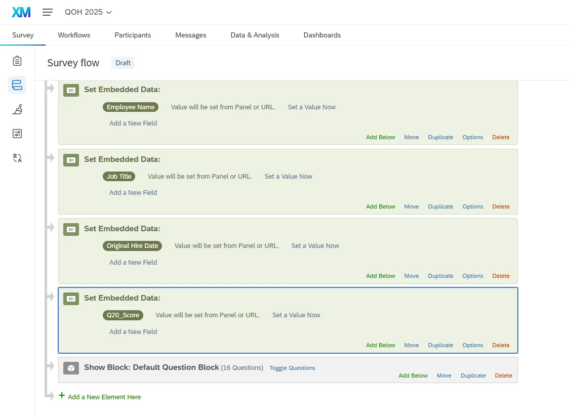Click the XM logo

coord(21,12)
